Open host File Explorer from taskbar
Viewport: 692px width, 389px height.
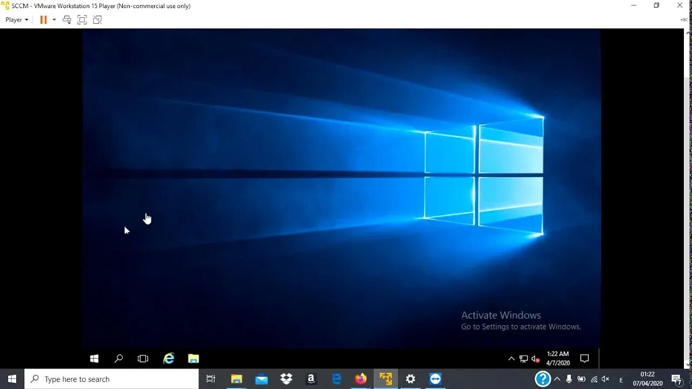tap(236, 379)
